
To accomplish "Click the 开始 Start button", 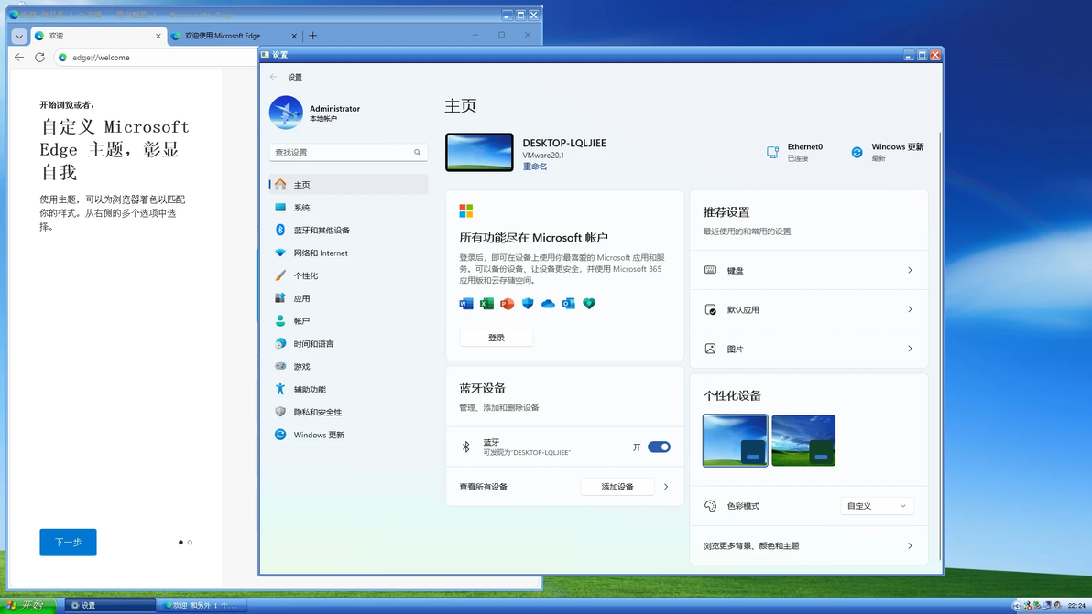I will [27, 606].
